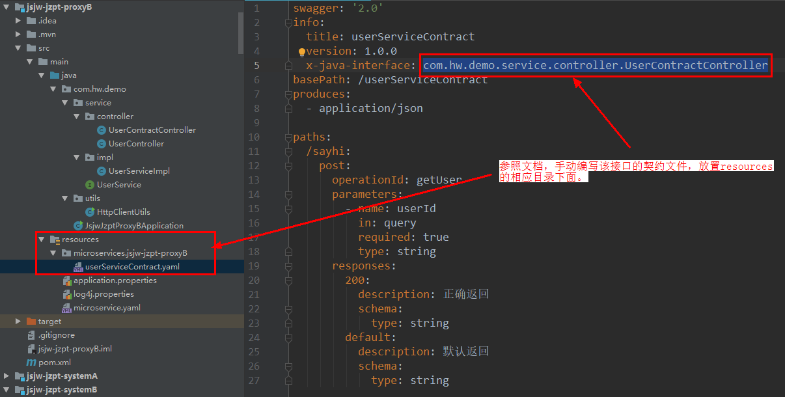Viewport: 785px width, 397px height.
Task: Click the microservice.yaml file icon
Action: [66, 307]
